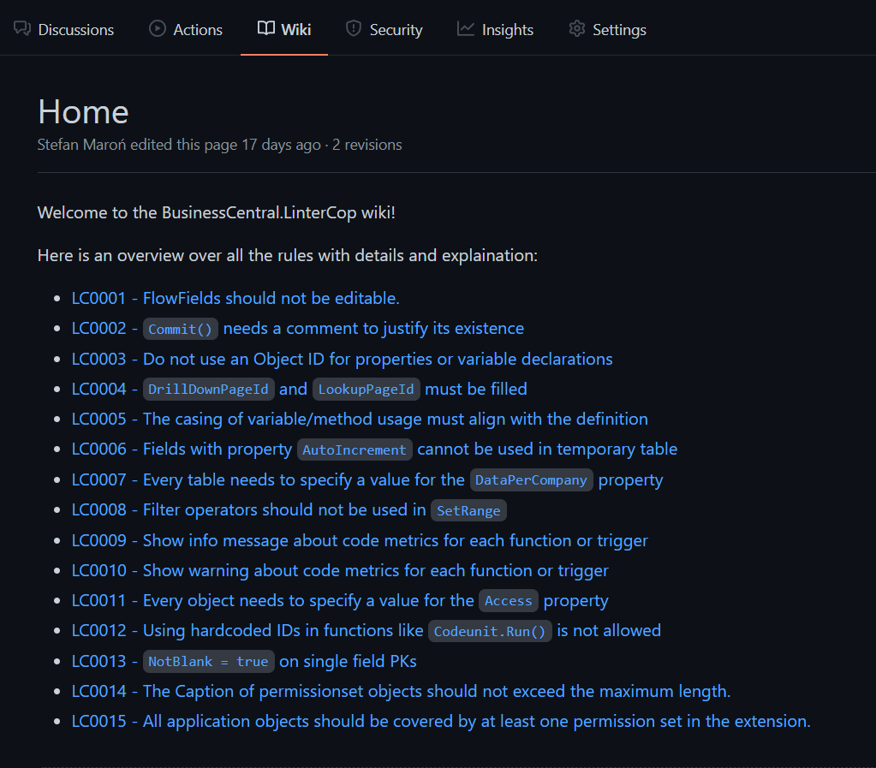876x768 pixels.
Task: Open LC0010 code metrics warning rule
Action: (340, 570)
